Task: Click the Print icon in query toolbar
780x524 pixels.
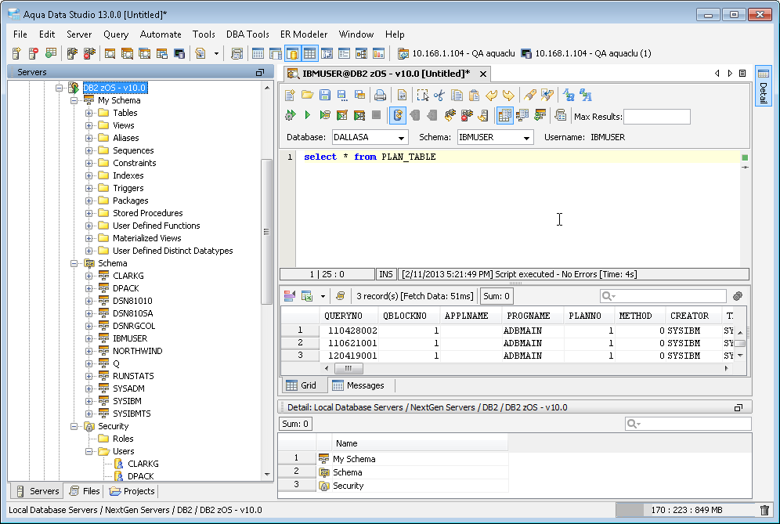Action: [380, 95]
